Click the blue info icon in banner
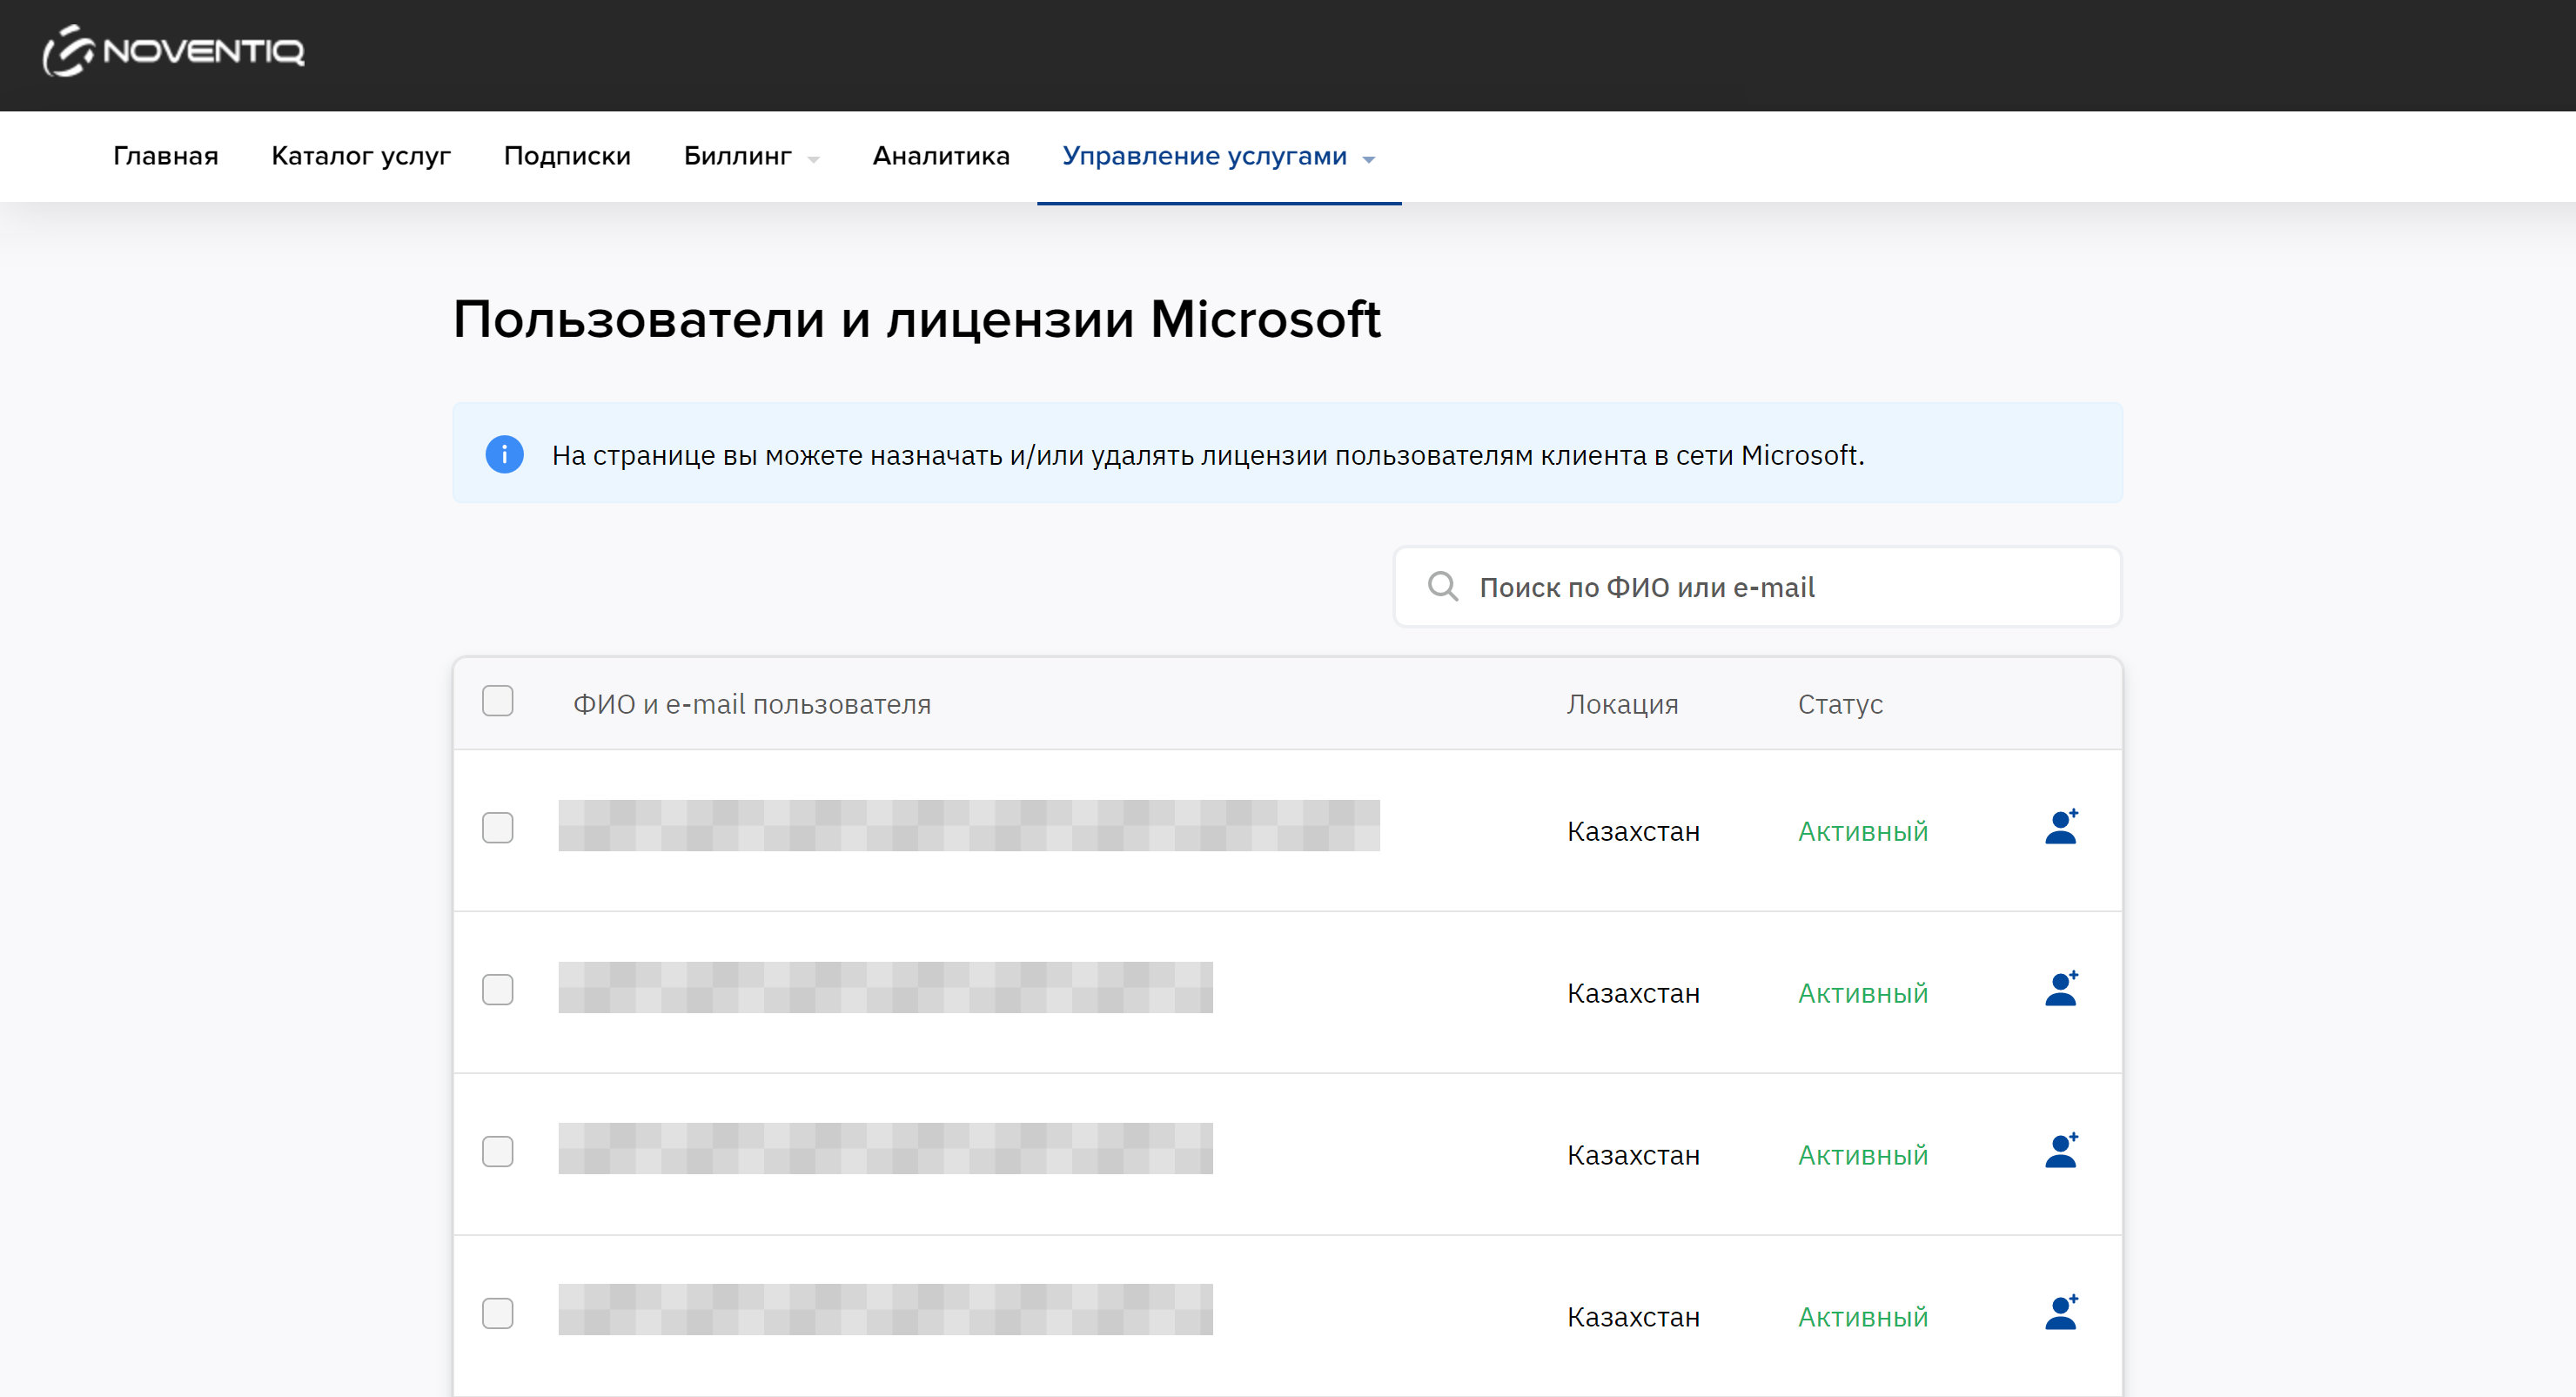This screenshot has width=2576, height=1397. point(504,455)
